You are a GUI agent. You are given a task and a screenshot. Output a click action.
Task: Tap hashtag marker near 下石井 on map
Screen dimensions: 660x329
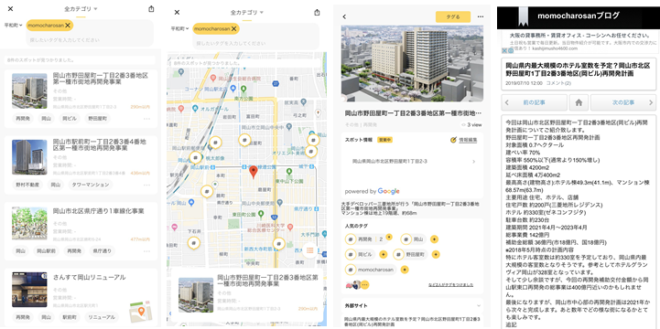(194, 243)
